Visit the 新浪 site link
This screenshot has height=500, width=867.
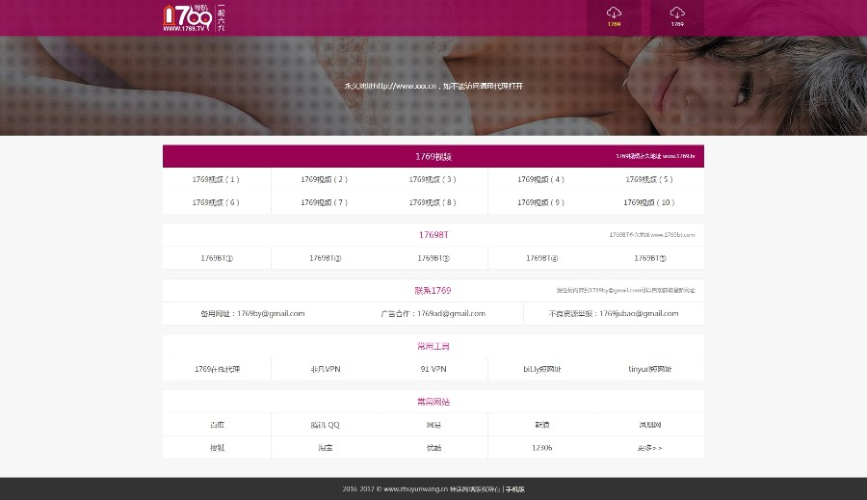click(x=541, y=425)
